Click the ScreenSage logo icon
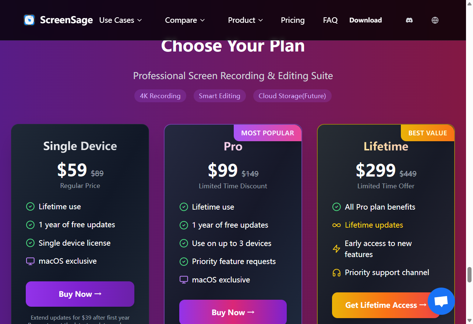 (x=29, y=20)
